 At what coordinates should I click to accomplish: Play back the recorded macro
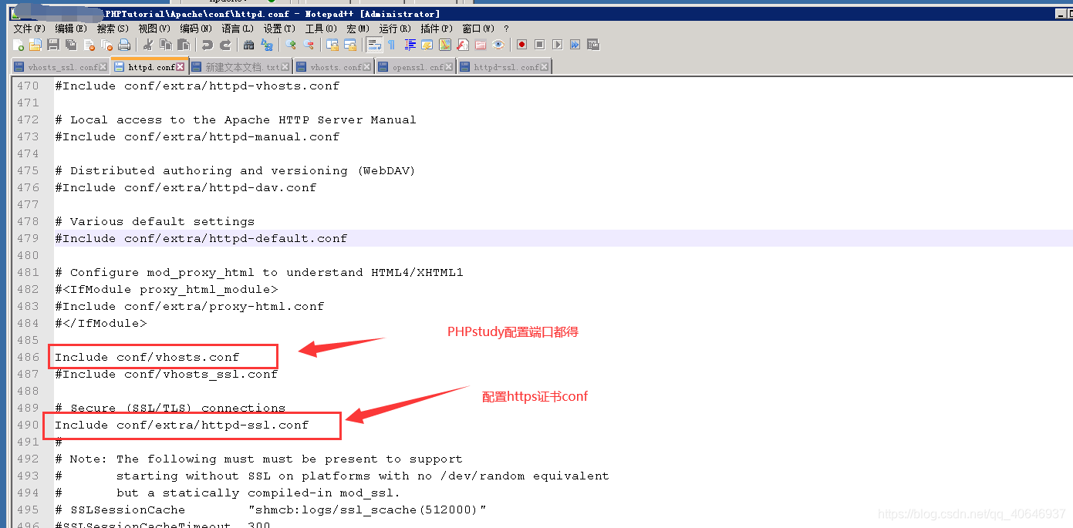pyautogui.click(x=557, y=45)
